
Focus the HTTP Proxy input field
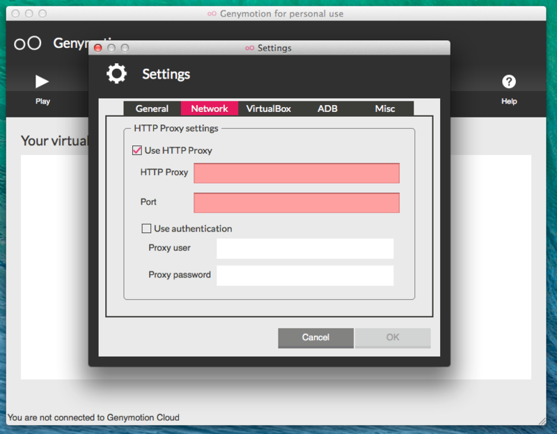click(x=297, y=173)
